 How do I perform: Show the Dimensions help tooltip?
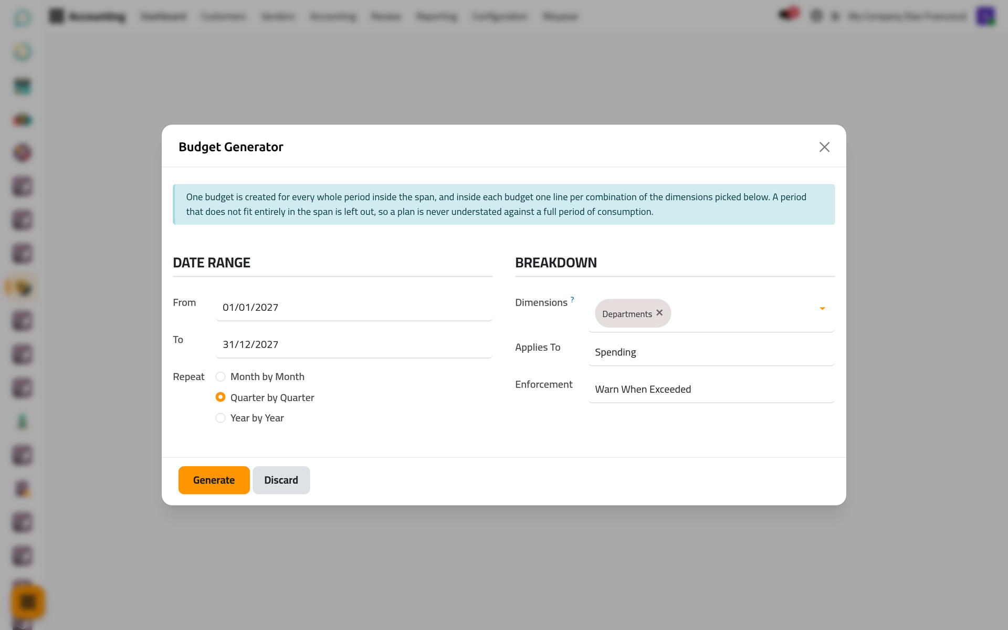[572, 299]
